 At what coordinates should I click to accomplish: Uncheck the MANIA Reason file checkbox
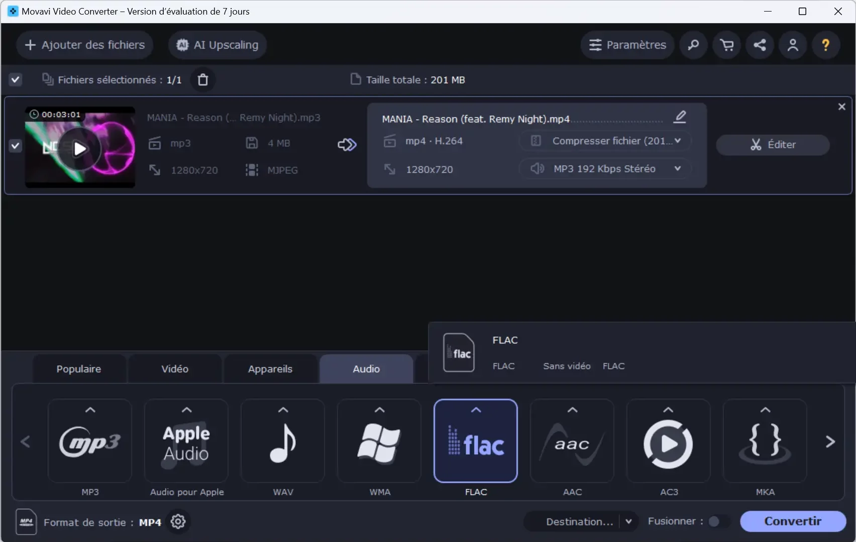(16, 146)
